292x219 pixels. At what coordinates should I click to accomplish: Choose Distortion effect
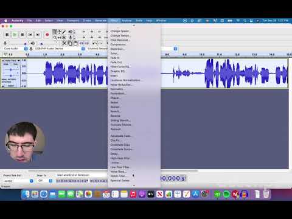tap(134, 49)
